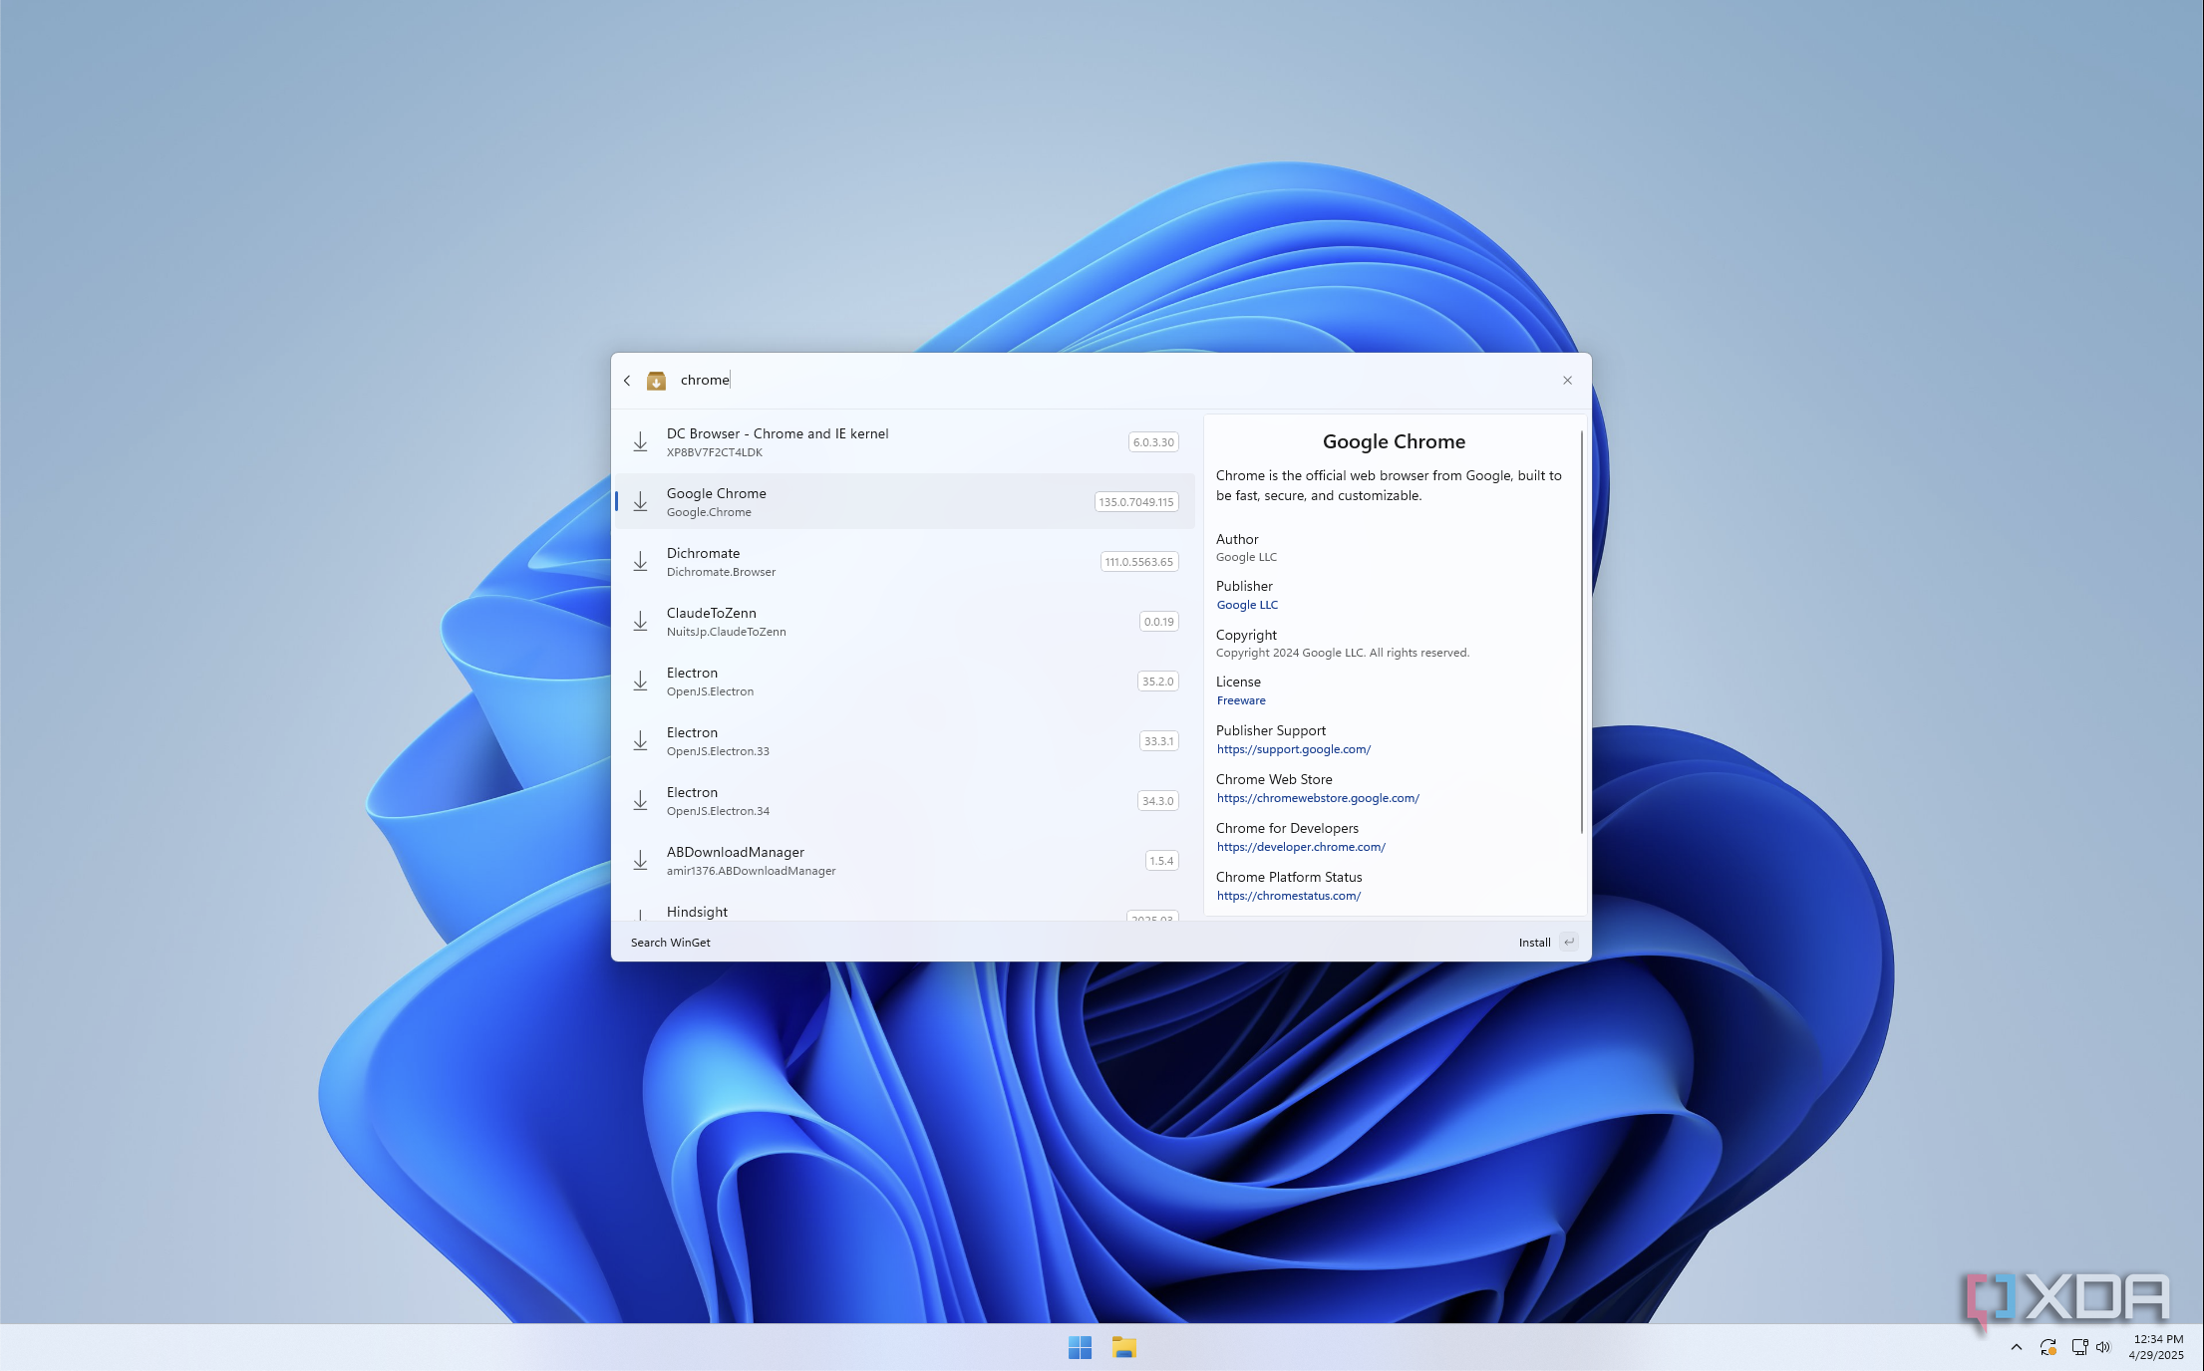Click the Enter key icon beside Install

(1569, 943)
